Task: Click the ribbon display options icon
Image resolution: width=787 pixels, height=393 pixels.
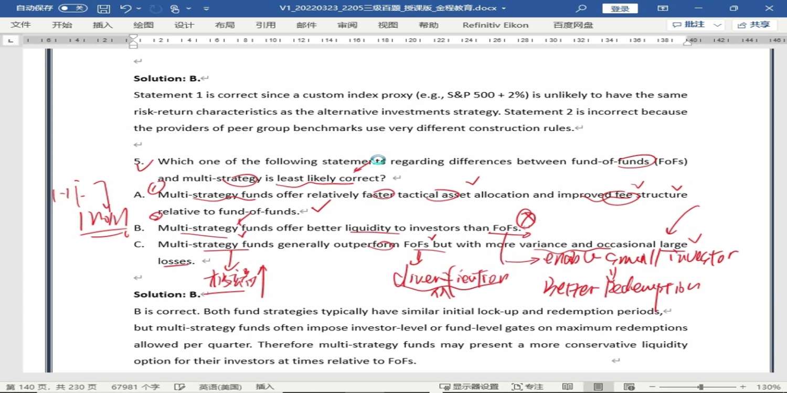Action: coord(663,8)
